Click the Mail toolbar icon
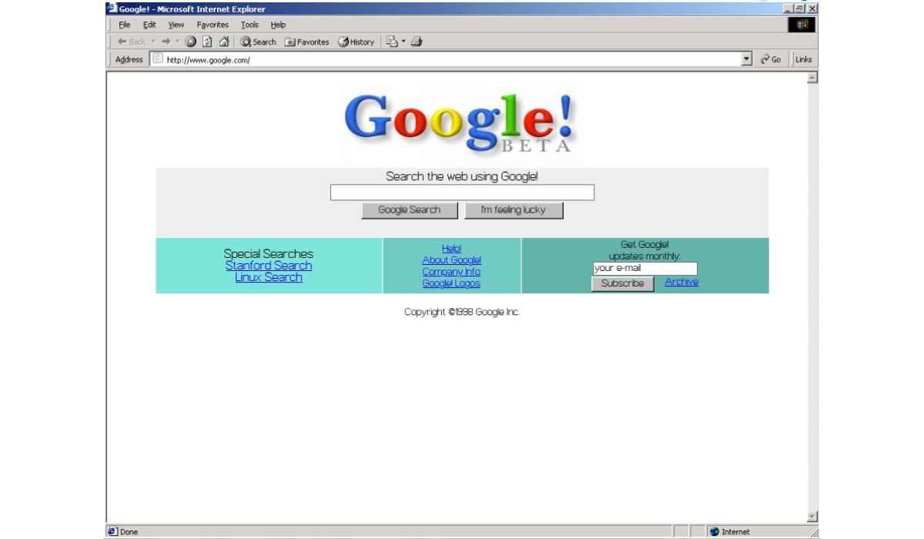 point(390,42)
